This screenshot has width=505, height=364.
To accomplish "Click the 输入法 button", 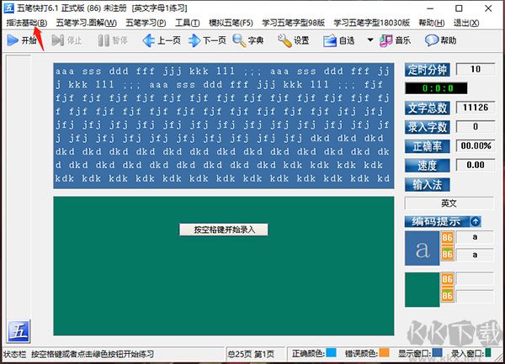I will [x=428, y=185].
